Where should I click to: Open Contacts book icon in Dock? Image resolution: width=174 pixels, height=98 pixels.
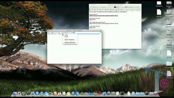click(x=55, y=94)
